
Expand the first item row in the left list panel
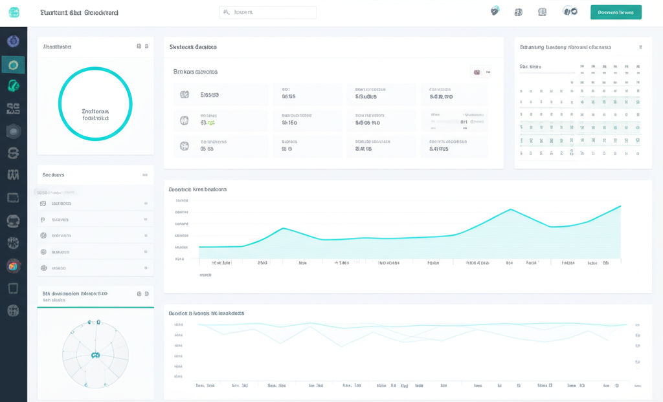pos(95,204)
